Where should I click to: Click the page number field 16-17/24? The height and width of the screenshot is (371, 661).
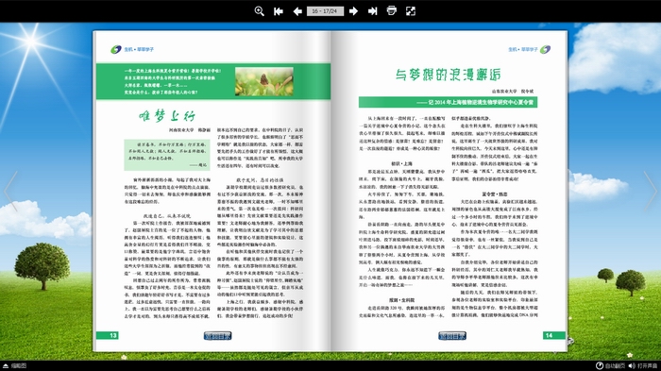325,11
